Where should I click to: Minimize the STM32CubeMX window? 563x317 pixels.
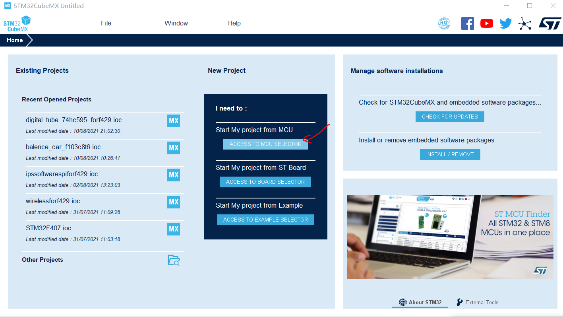[x=507, y=6]
